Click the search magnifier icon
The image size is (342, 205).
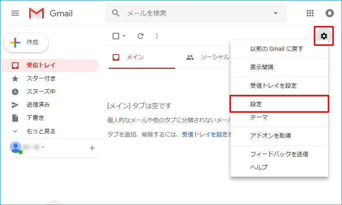116,13
